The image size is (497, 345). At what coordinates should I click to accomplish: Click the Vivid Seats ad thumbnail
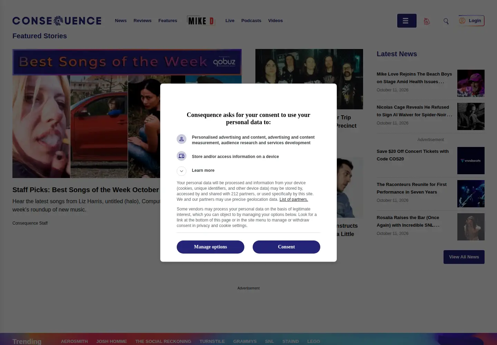click(471, 160)
